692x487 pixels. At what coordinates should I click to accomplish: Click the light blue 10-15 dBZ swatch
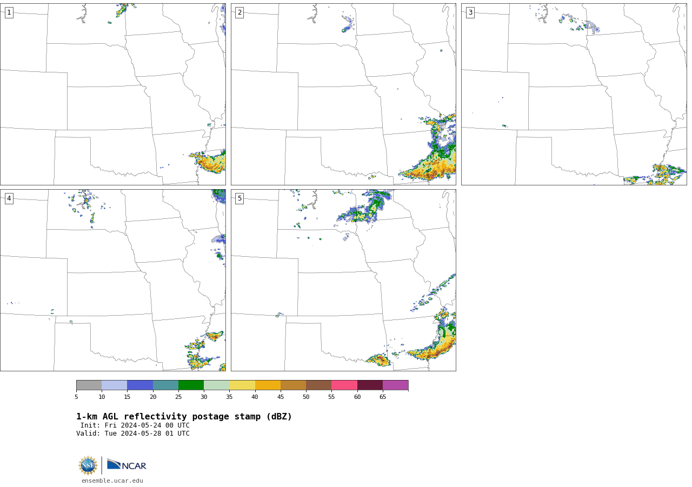coord(114,385)
